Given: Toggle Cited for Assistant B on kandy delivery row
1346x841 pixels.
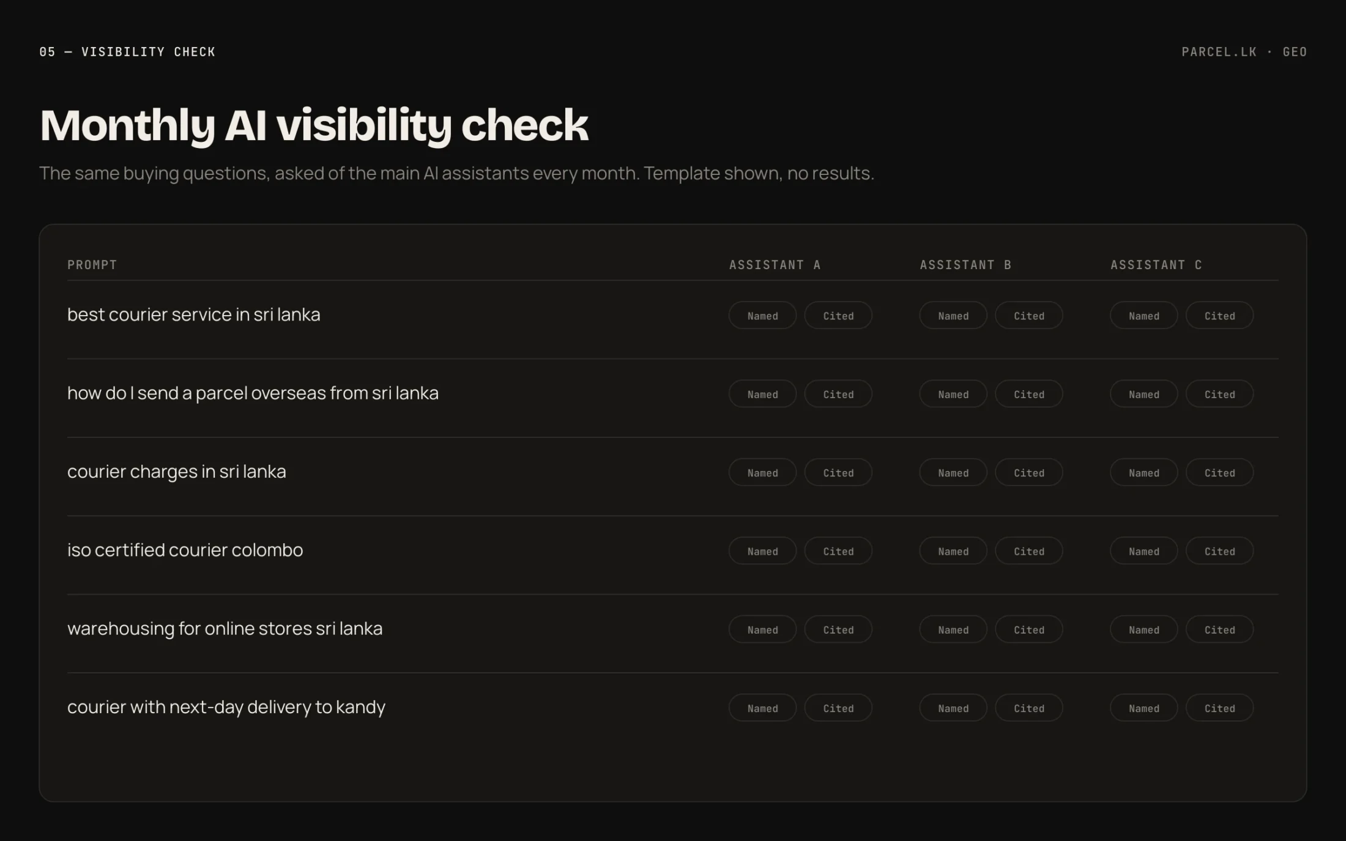Looking at the screenshot, I should pos(1029,708).
